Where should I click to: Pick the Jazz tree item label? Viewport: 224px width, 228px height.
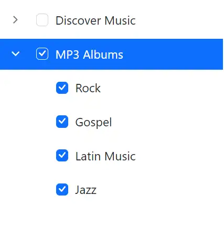(x=86, y=190)
